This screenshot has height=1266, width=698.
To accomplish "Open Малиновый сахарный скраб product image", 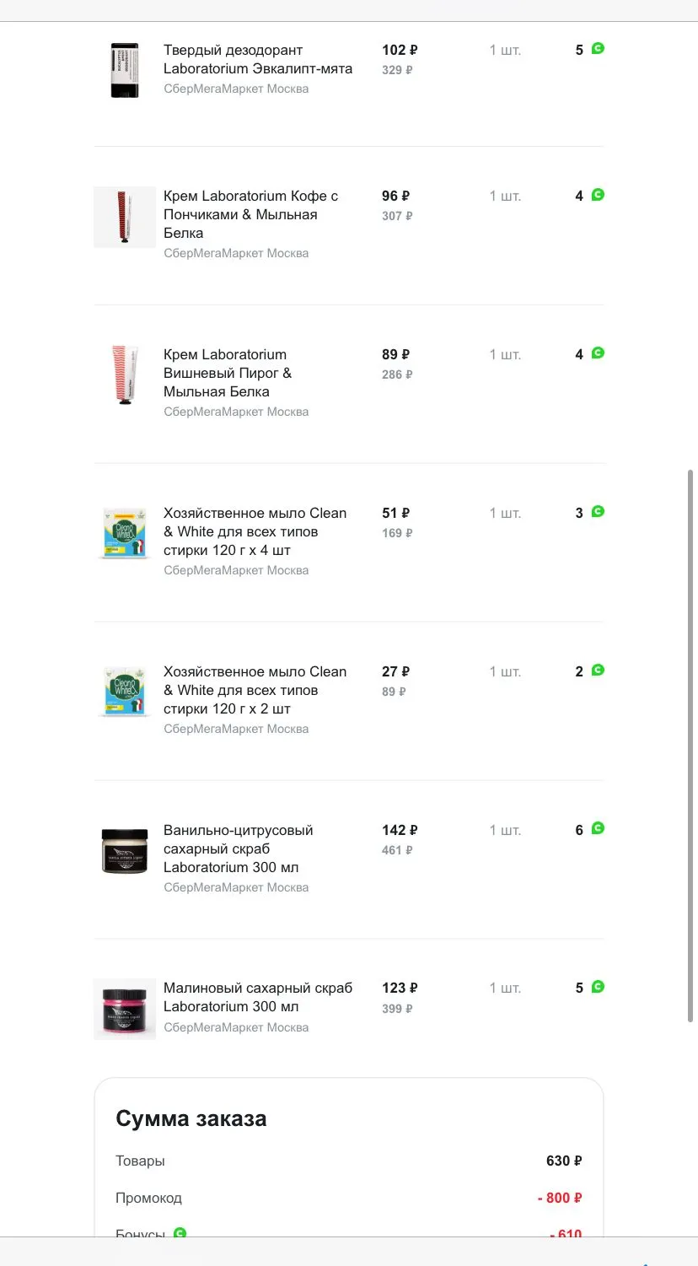I will [x=125, y=1009].
